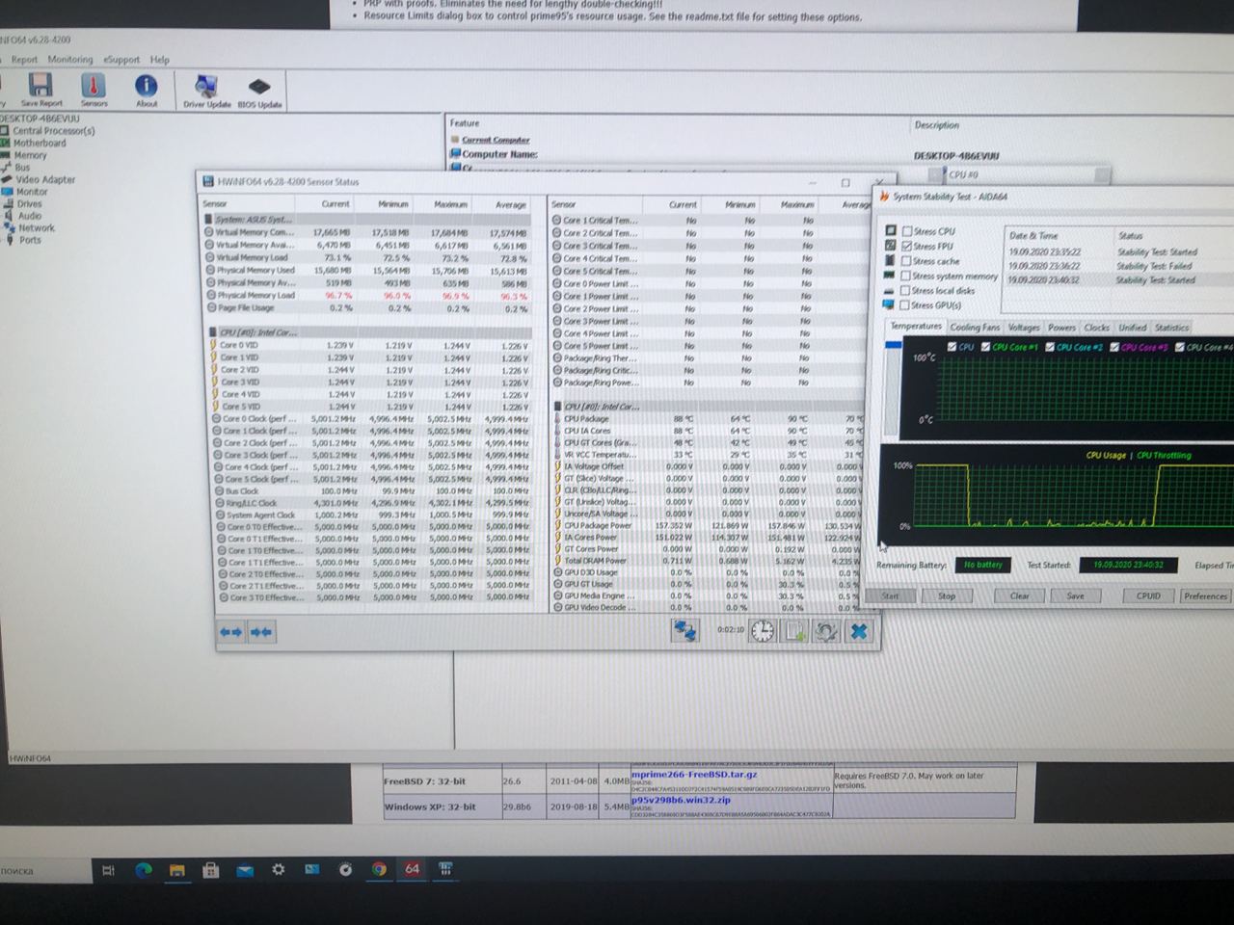Open the eSupport menu
The image size is (1234, 925).
pos(121,60)
